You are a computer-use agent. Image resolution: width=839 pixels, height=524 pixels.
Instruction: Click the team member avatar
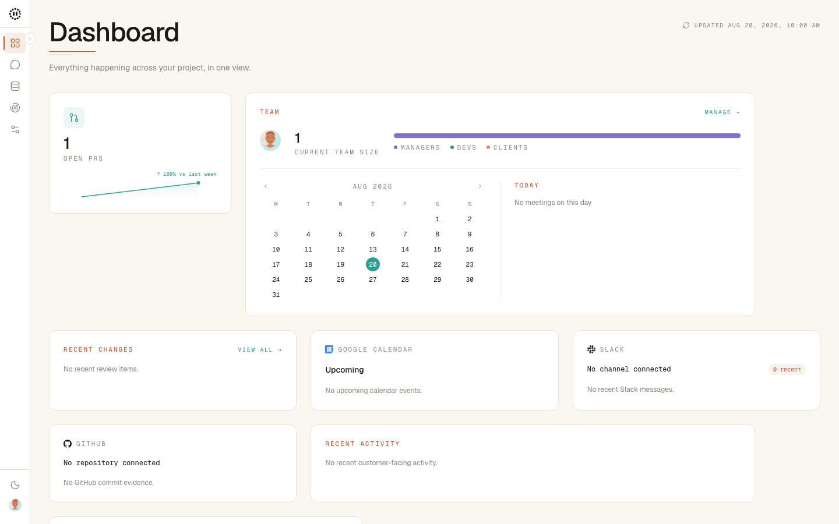270,140
